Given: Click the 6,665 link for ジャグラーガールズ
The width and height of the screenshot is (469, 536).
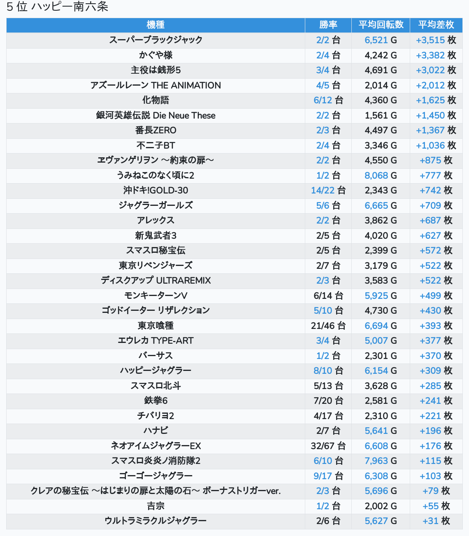Looking at the screenshot, I should click(x=376, y=206).
